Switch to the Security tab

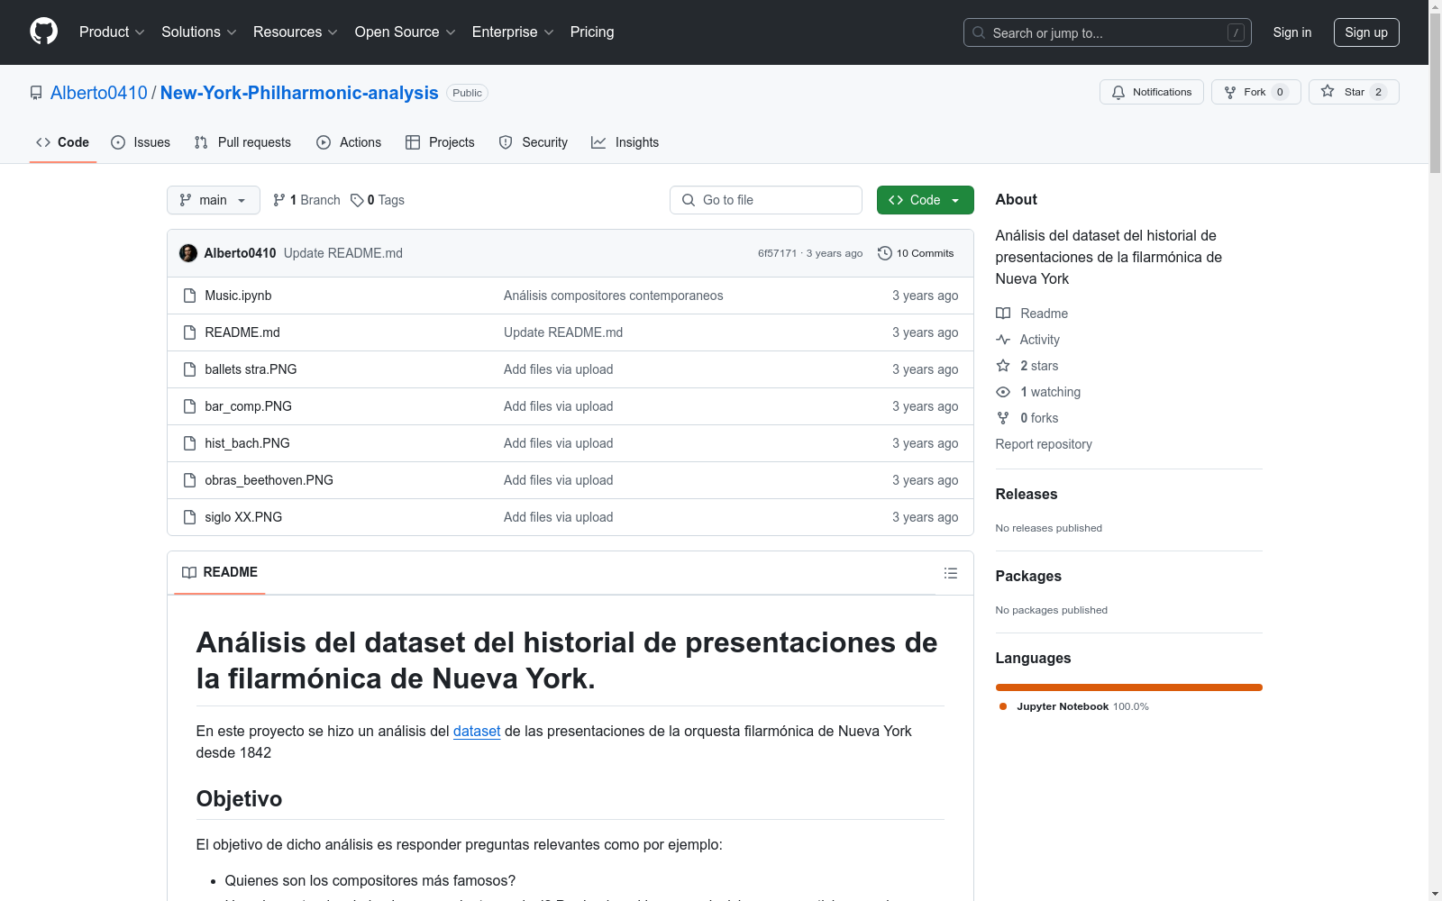[x=534, y=142]
